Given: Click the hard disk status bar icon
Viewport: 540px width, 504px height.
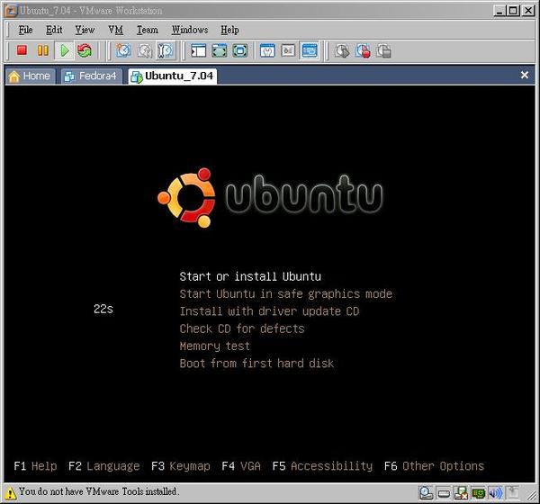Looking at the screenshot, I should coord(427,492).
